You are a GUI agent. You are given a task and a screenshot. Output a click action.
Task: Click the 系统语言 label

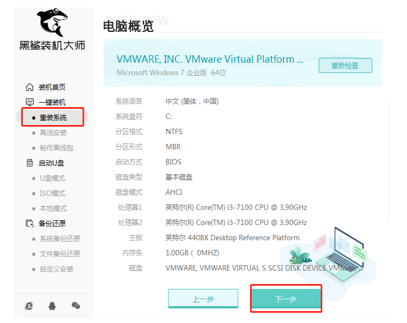pos(129,101)
